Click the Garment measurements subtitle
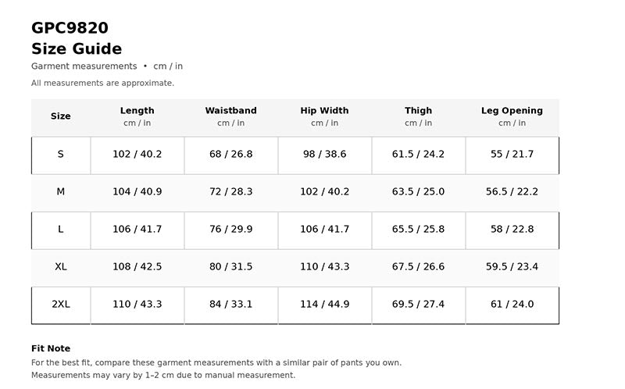 coord(84,66)
